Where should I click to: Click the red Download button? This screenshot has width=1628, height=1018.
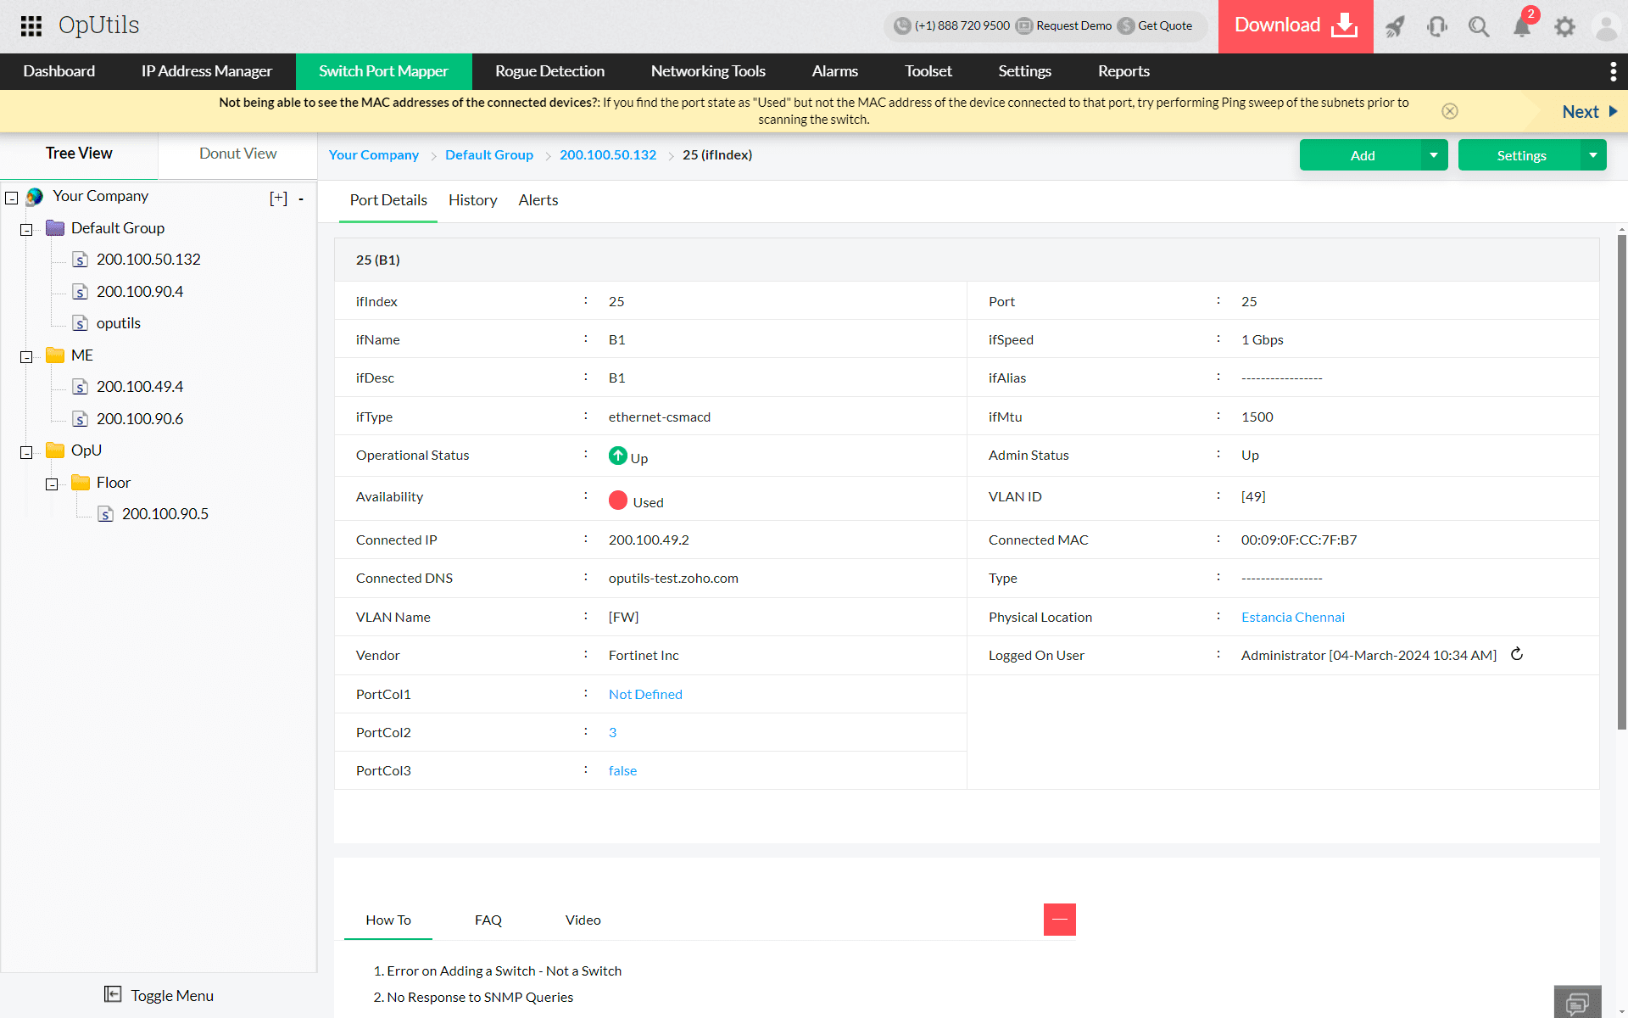tap(1295, 26)
